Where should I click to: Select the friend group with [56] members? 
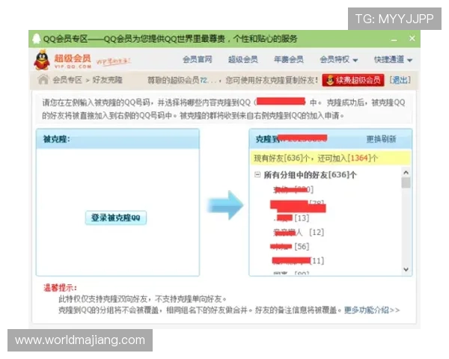tap(290, 246)
